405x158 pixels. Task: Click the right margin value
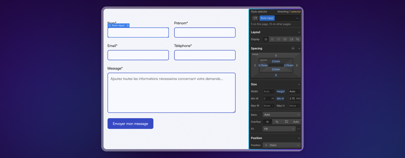click(297, 65)
